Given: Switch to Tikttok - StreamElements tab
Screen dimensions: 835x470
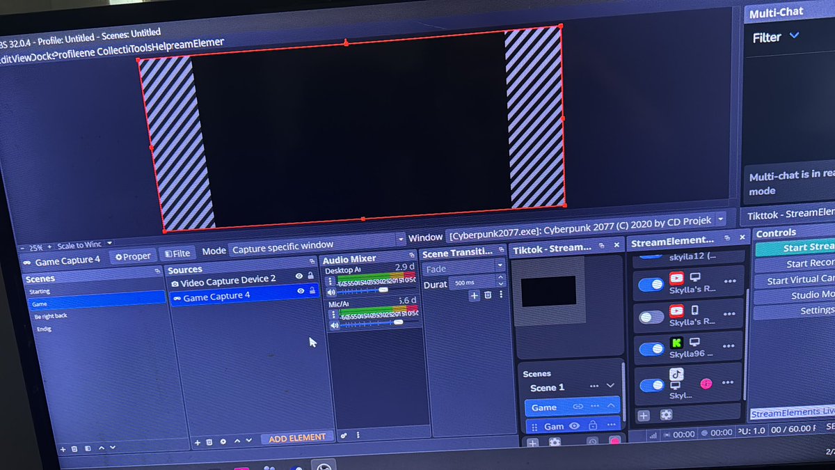Looking at the screenshot, I should click(791, 213).
